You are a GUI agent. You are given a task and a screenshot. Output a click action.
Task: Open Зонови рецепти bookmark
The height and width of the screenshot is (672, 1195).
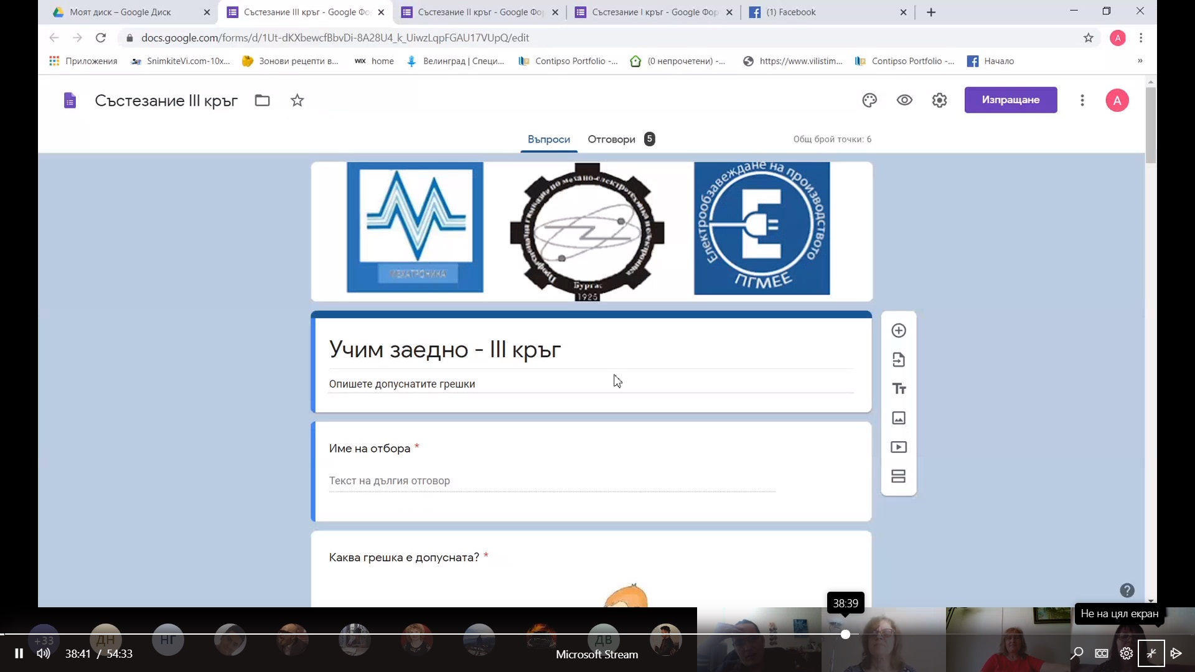[291, 61]
